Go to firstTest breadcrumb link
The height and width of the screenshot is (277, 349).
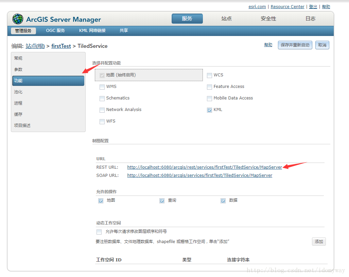61,46
